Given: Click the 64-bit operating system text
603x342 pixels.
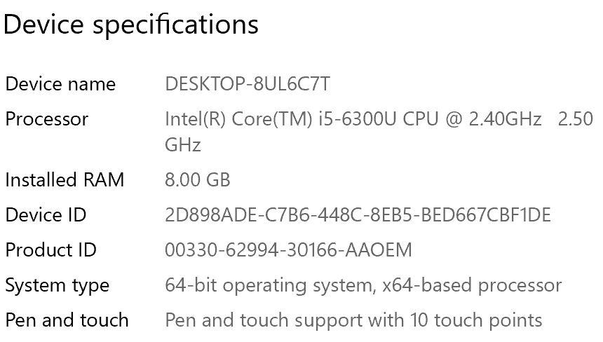Looking at the screenshot, I should pos(270,286).
